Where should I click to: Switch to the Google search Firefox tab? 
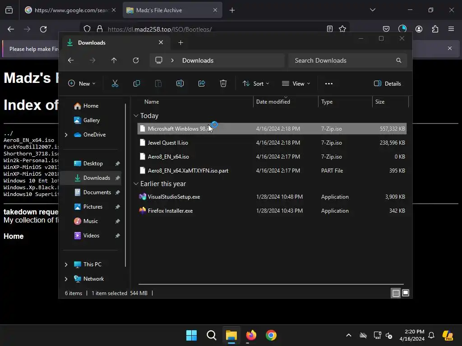71,10
